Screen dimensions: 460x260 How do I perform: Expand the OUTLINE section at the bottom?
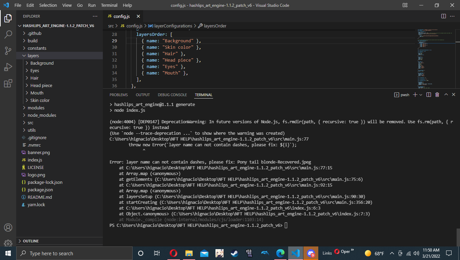(31, 241)
